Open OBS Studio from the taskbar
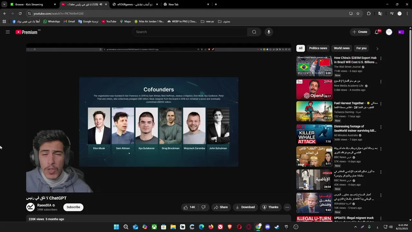The width and height of the screenshot is (412, 232). click(296, 227)
